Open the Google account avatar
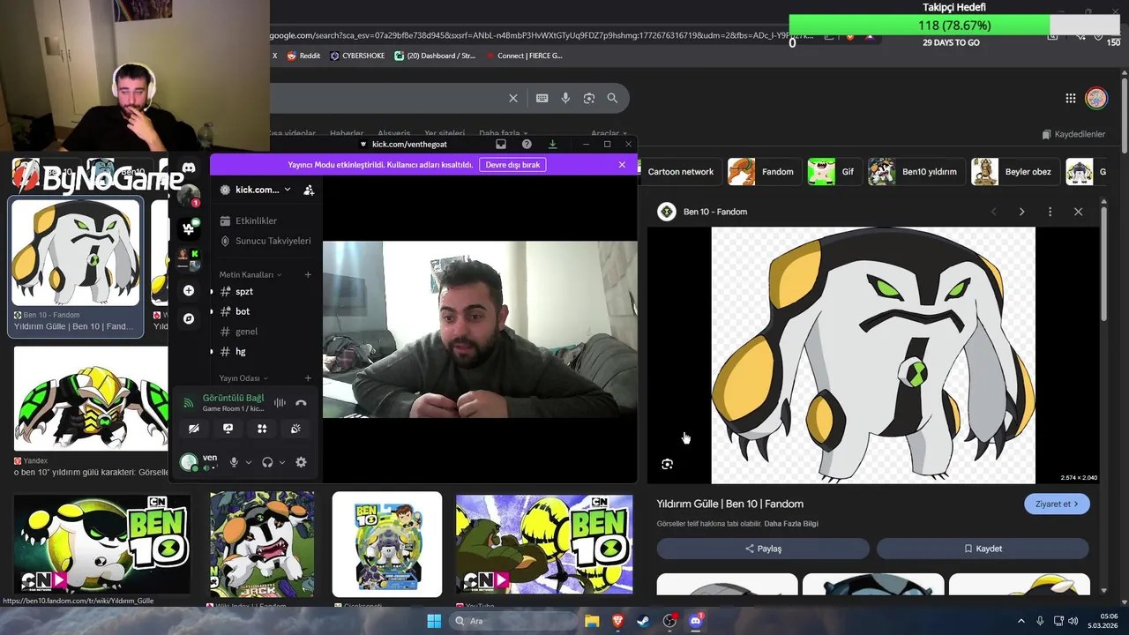 1095,98
